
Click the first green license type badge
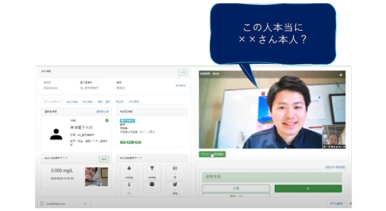123,142
